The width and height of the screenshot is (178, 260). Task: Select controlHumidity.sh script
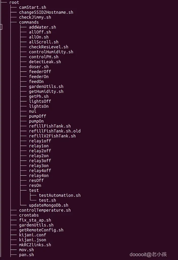click(51, 52)
